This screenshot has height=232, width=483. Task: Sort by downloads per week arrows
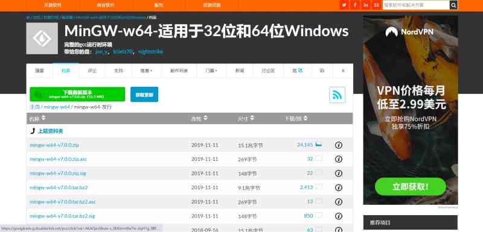[305, 118]
